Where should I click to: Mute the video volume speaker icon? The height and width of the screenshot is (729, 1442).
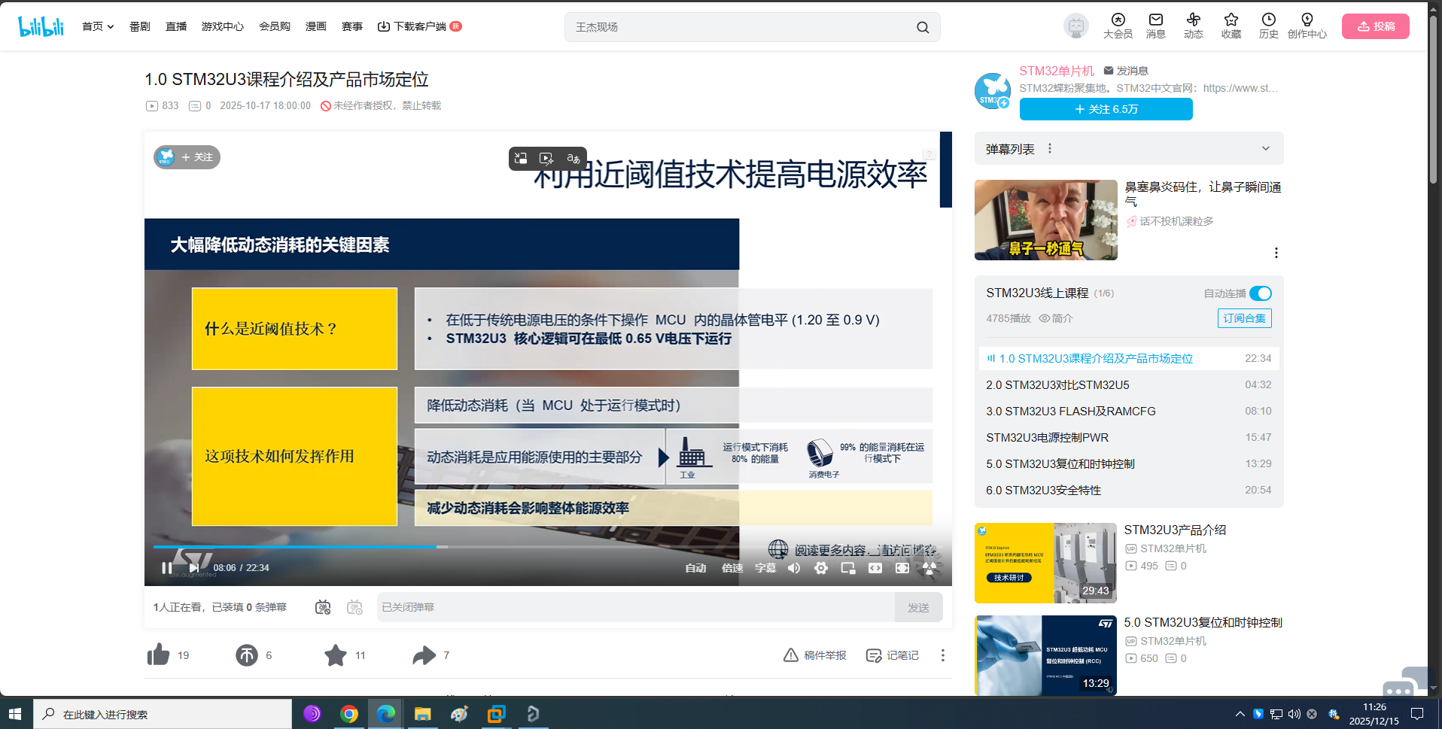794,568
